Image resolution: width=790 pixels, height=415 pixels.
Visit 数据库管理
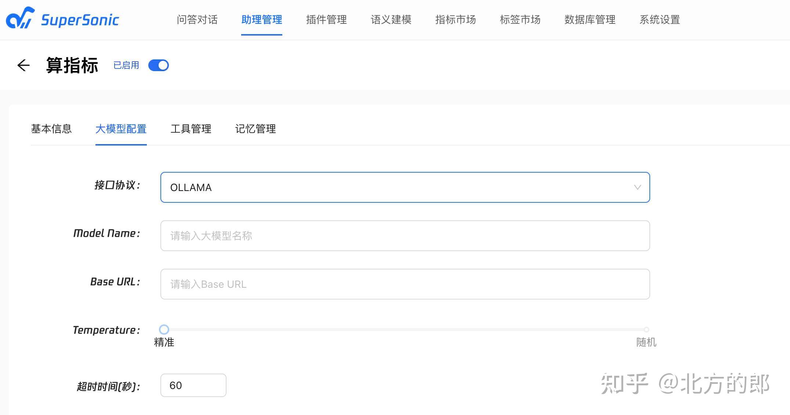pos(590,20)
